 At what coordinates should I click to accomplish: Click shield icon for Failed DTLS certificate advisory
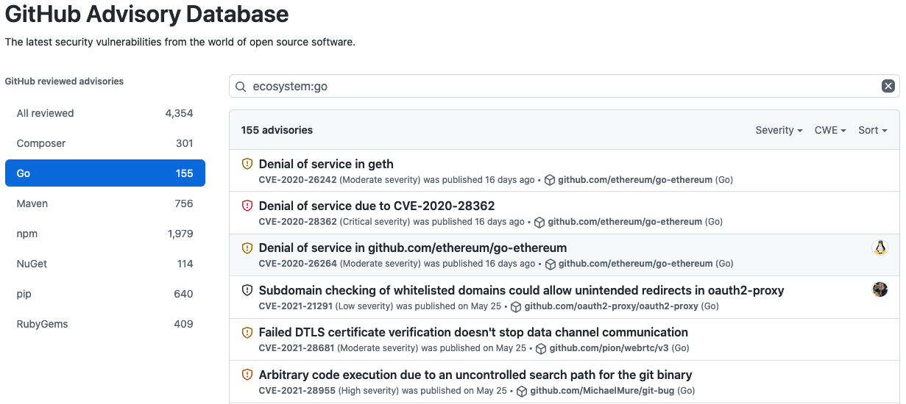pyautogui.click(x=247, y=332)
